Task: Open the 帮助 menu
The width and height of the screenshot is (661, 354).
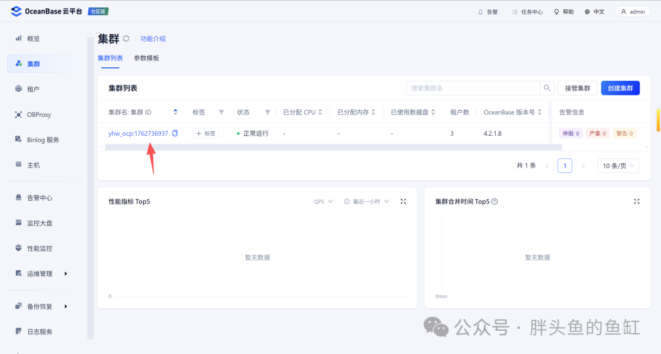Action: coord(564,12)
